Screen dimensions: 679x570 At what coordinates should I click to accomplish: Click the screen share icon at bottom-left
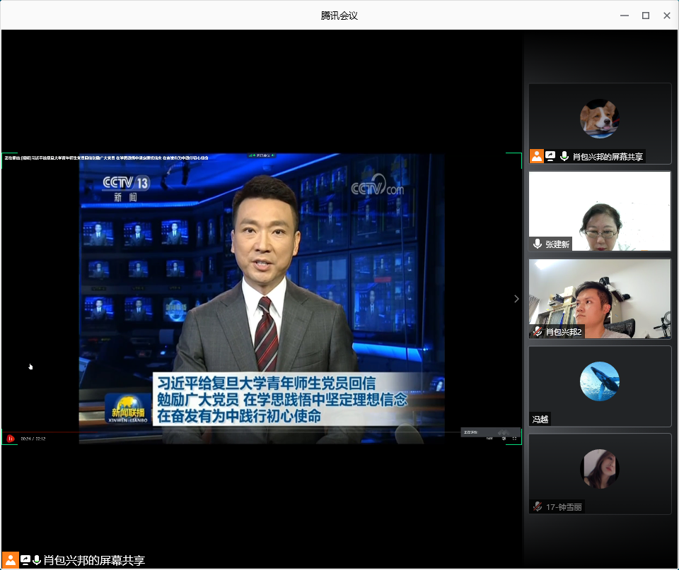(25, 560)
